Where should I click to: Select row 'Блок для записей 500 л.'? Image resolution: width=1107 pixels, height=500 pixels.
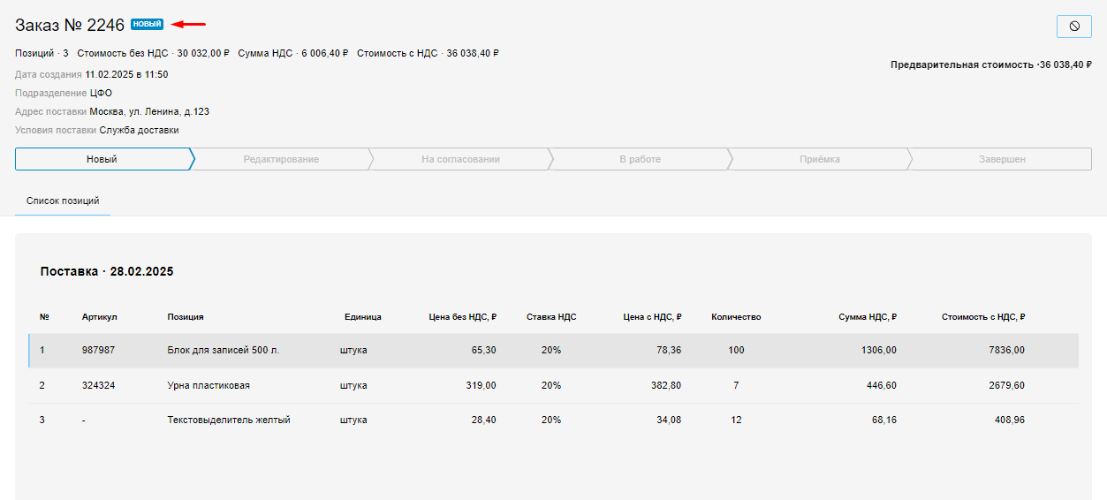click(x=223, y=351)
